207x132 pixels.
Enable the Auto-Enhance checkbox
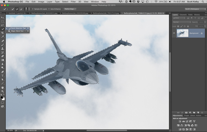click(49, 9)
